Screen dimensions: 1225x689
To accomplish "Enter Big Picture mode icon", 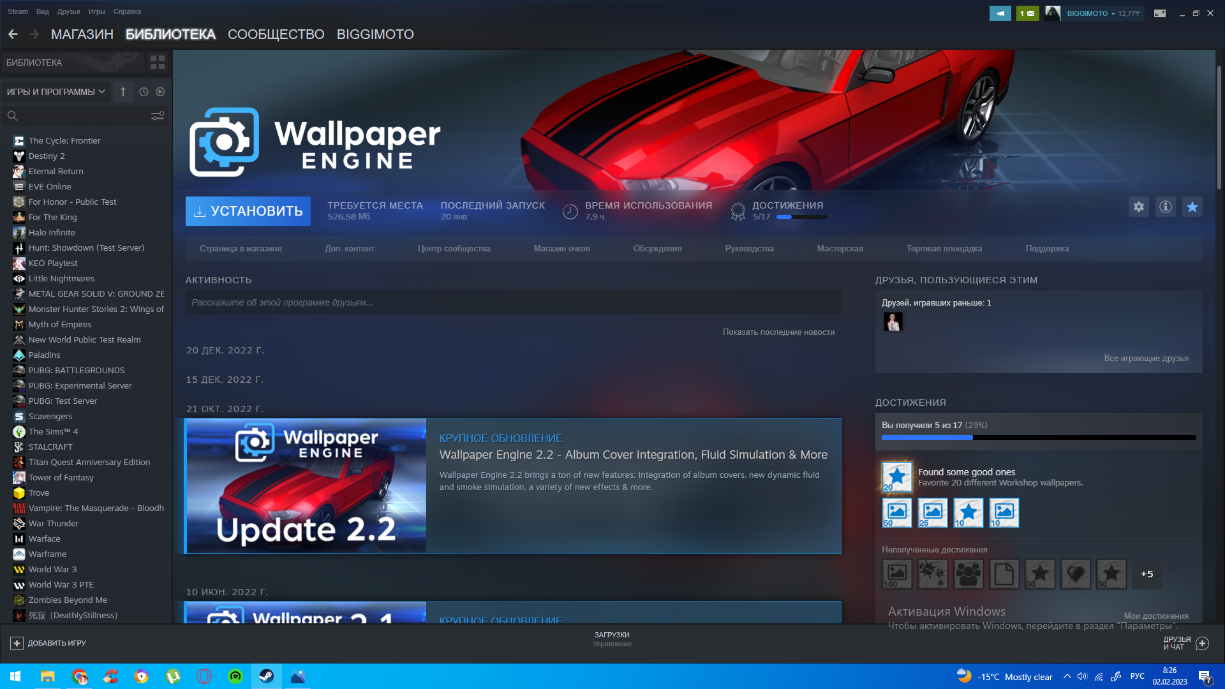I will point(1160,13).
